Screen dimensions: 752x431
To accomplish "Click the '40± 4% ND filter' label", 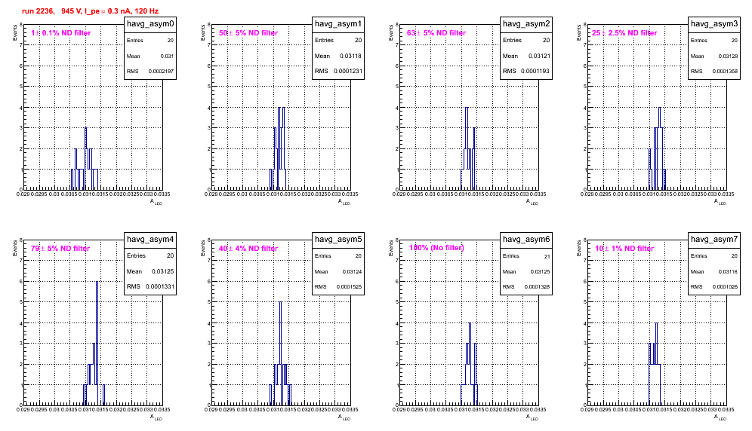I will click(x=248, y=248).
